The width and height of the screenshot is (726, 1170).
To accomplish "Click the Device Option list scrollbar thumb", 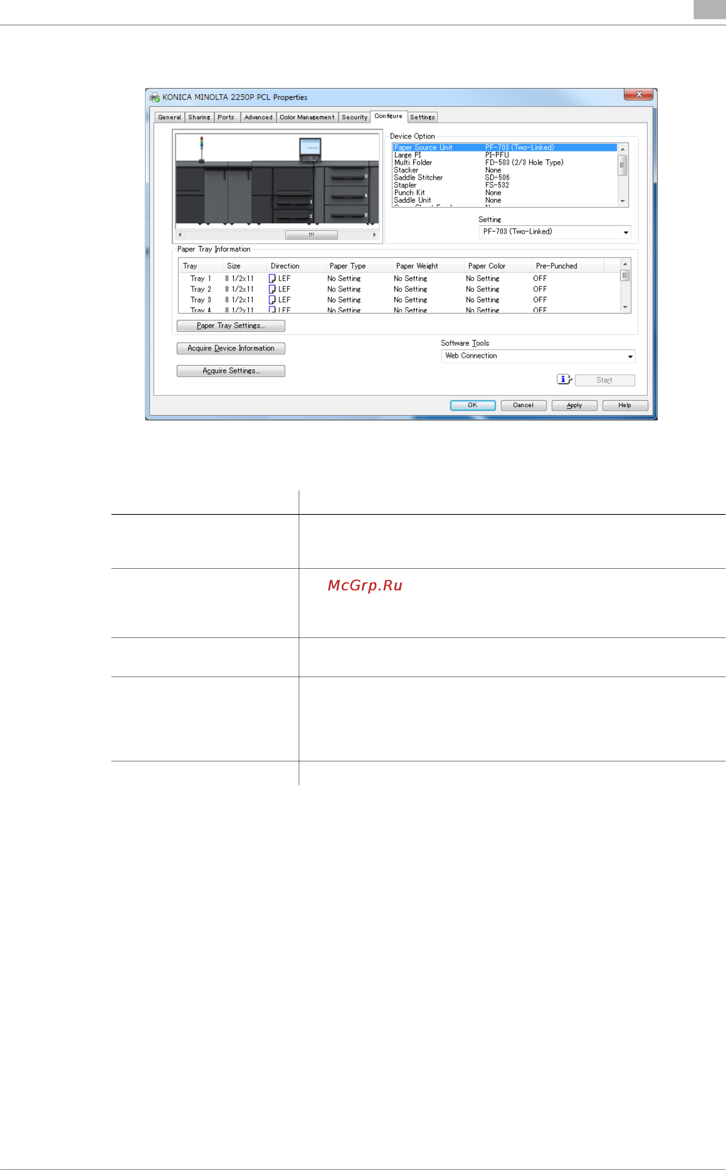I will tap(623, 165).
